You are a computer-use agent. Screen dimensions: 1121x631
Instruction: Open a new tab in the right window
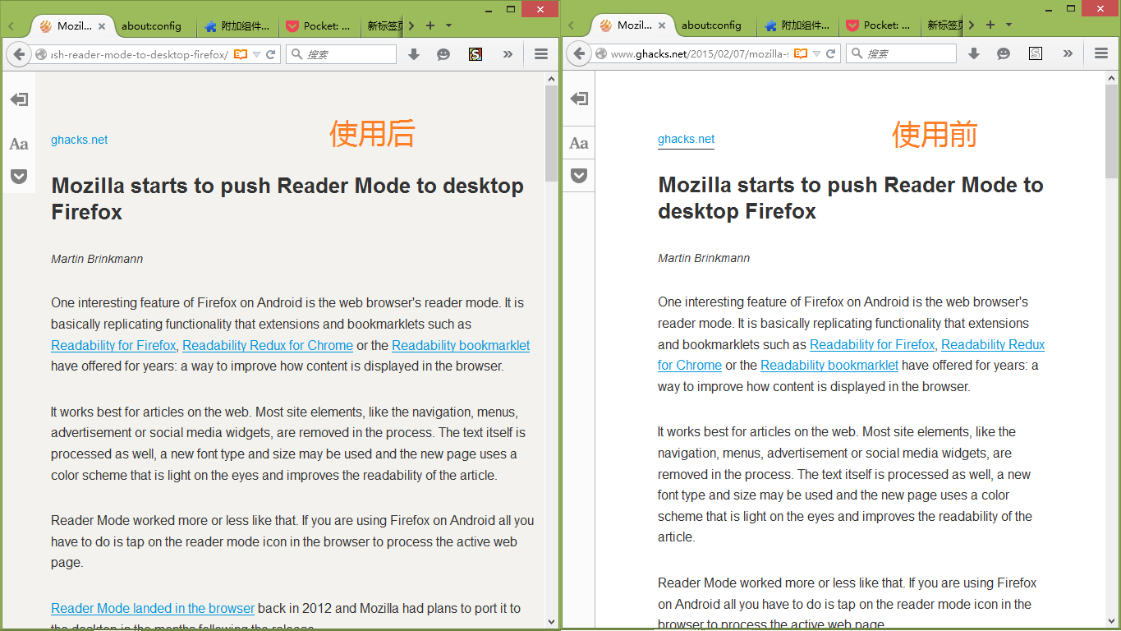coord(990,25)
